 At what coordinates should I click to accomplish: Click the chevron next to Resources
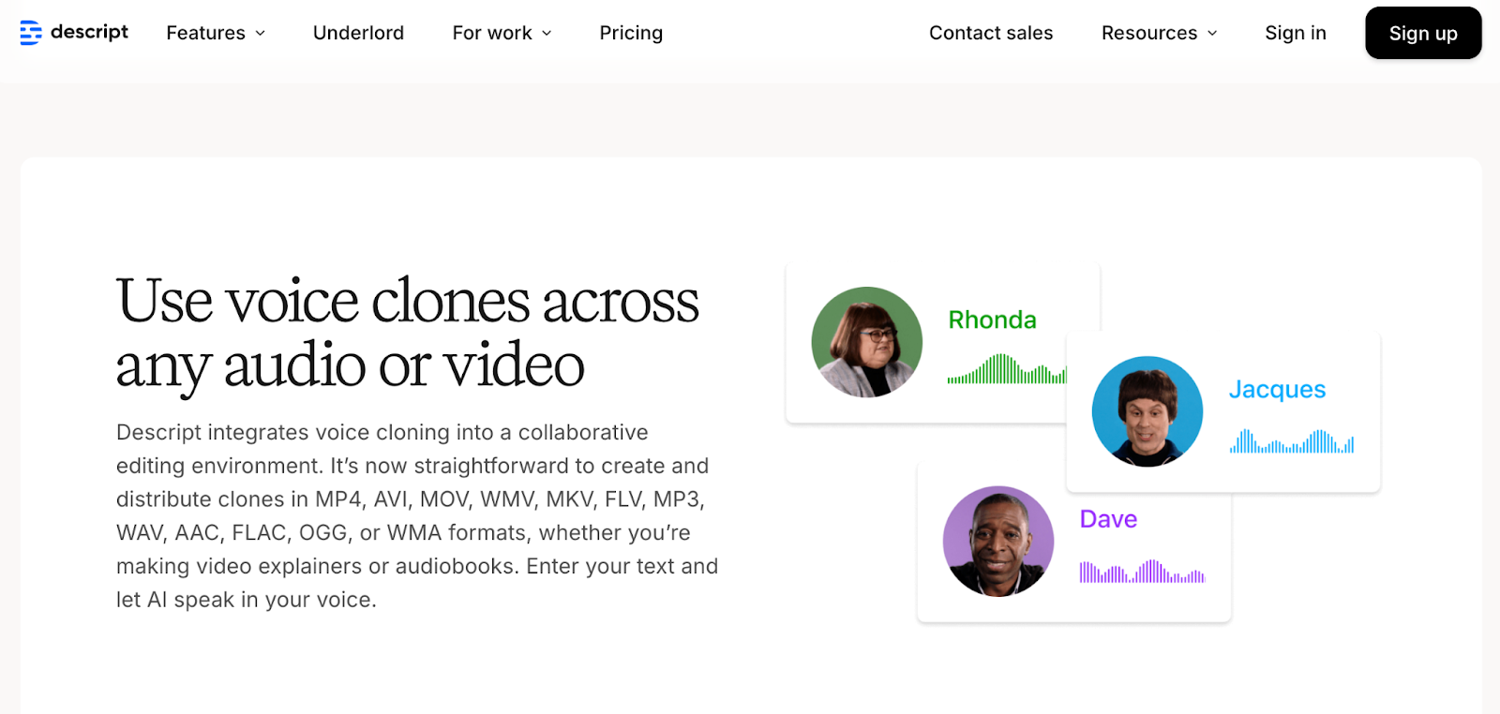point(1212,34)
